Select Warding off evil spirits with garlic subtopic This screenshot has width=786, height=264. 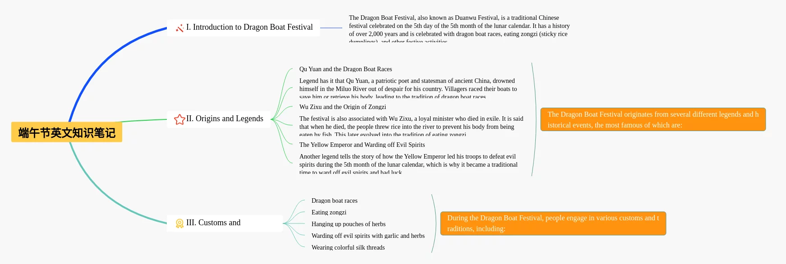368,236
